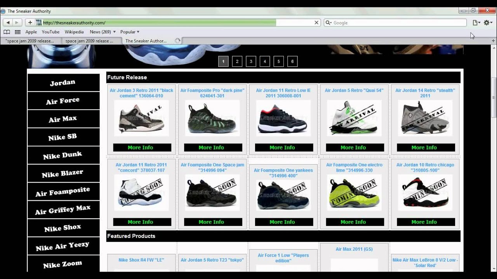The width and height of the screenshot is (497, 279).
Task: Open Air Jordan 11 Retro Low IE thumbnail
Action: click(283, 118)
